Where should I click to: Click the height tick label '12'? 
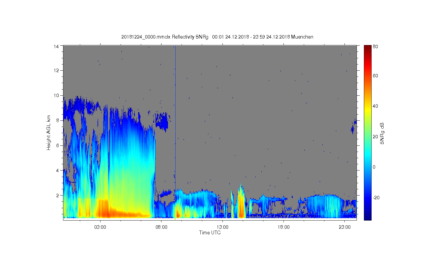point(56,70)
